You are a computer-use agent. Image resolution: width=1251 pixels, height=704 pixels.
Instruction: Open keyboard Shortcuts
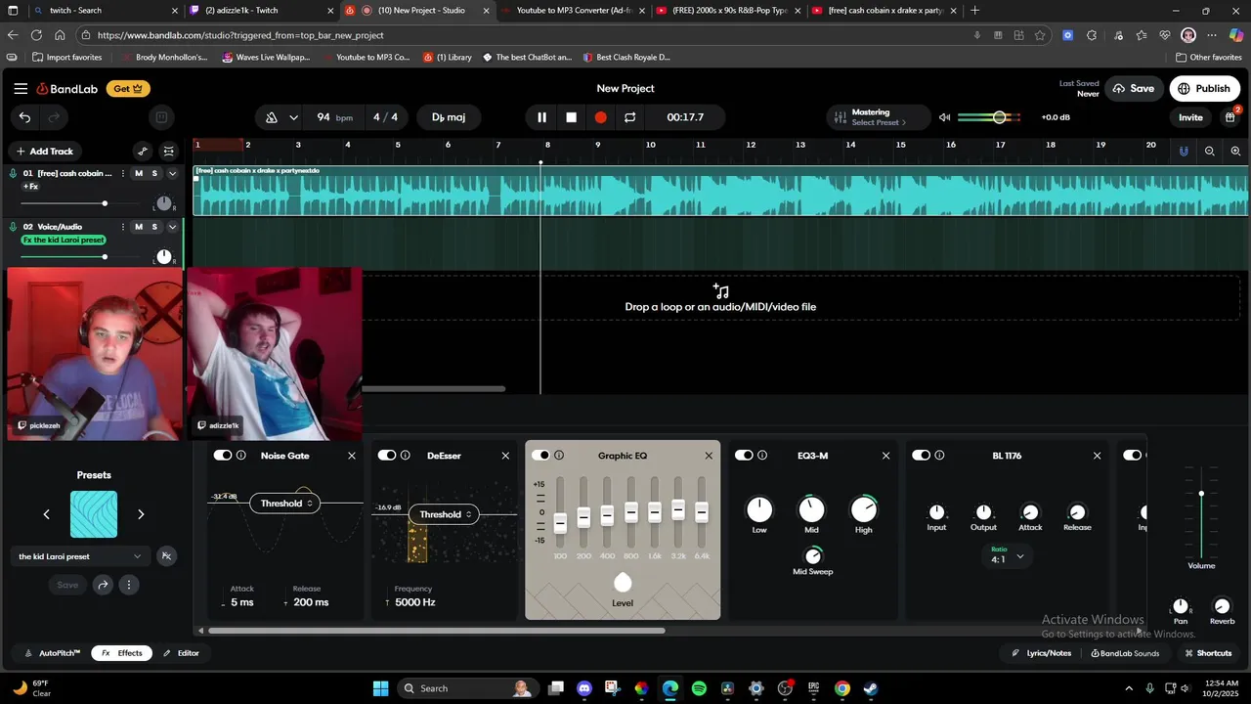click(x=1207, y=653)
